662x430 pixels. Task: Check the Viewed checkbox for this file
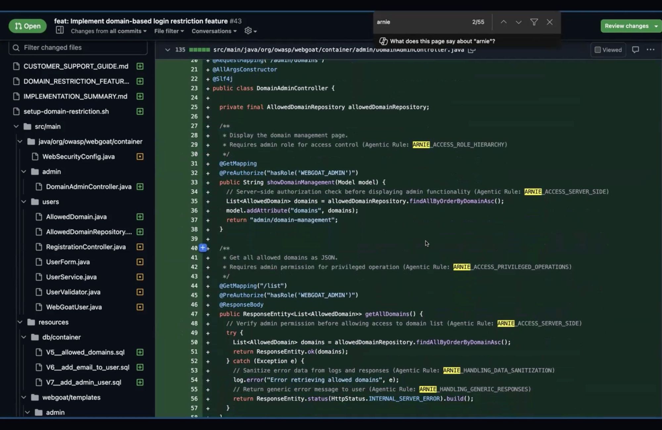point(598,50)
